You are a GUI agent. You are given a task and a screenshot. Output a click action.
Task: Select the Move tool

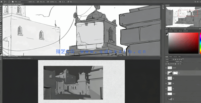click(1, 6)
